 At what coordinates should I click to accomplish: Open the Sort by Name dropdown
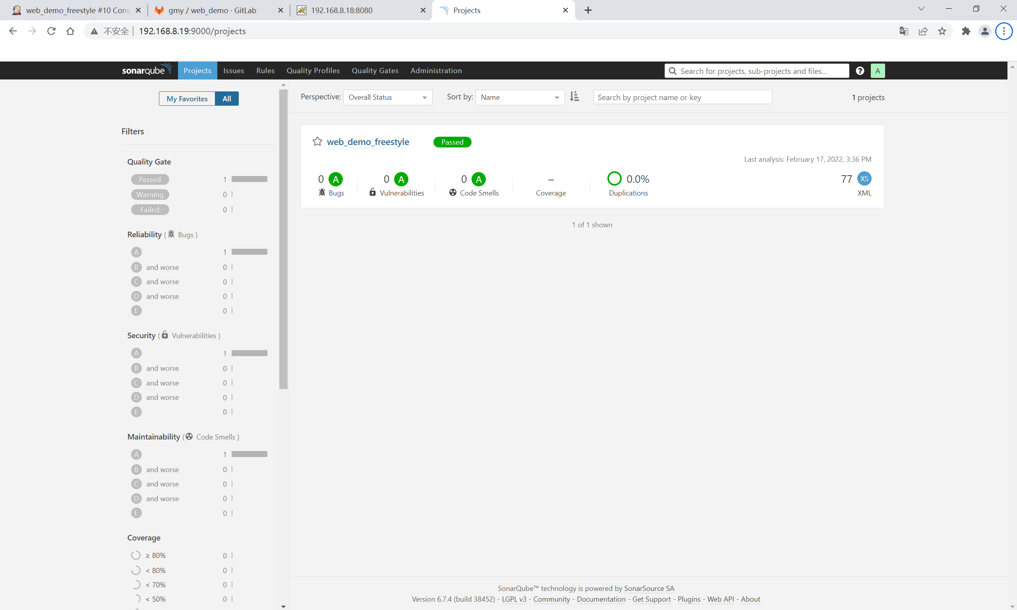(x=520, y=97)
